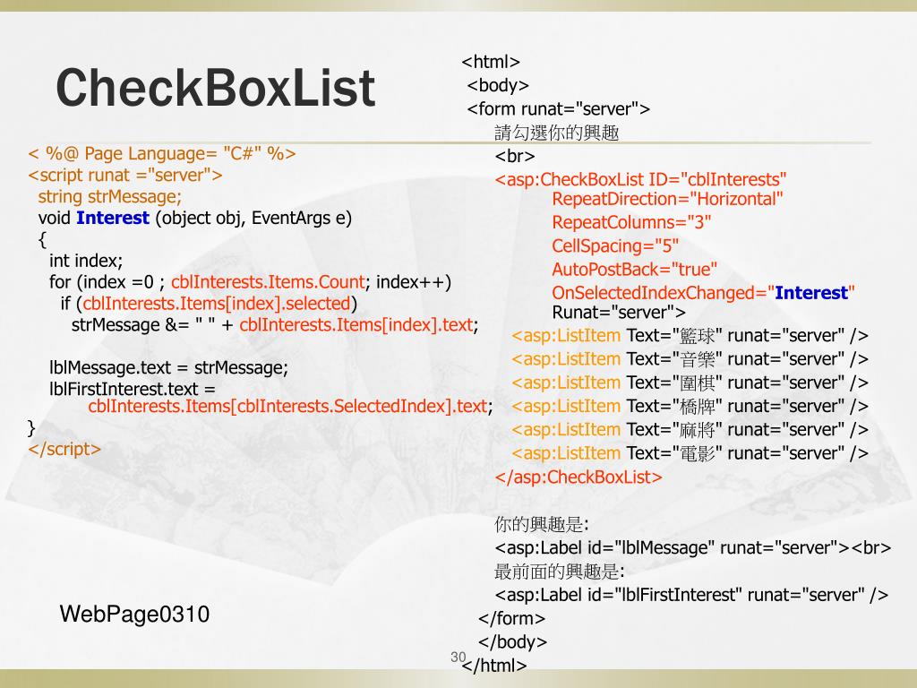Click the <br> tag under the prompt

pyautogui.click(x=515, y=156)
